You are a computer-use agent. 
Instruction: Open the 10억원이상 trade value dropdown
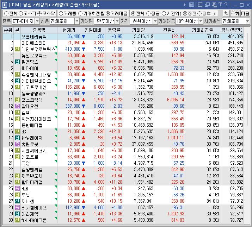click(201, 21)
